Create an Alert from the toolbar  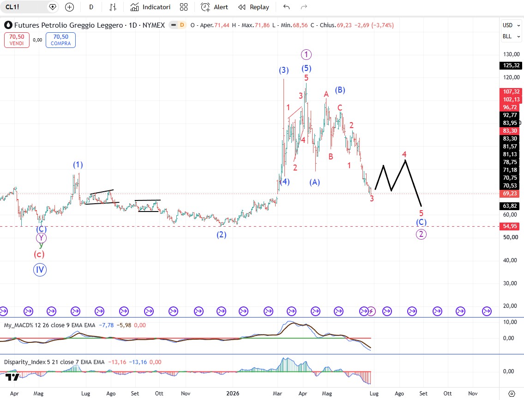tap(214, 7)
